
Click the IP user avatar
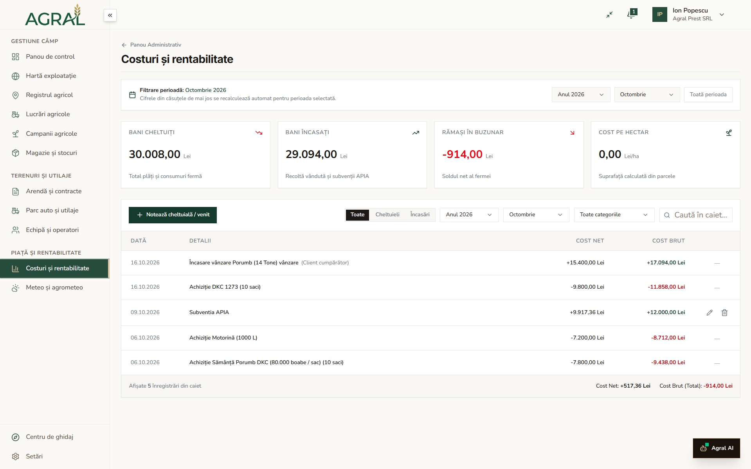point(659,14)
